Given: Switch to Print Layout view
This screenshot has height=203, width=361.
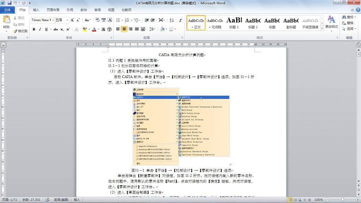Looking at the screenshot, I should click(290, 200).
